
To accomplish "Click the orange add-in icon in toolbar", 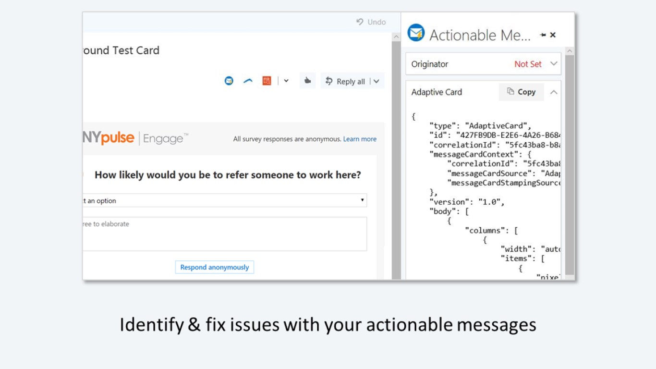I will pos(267,81).
